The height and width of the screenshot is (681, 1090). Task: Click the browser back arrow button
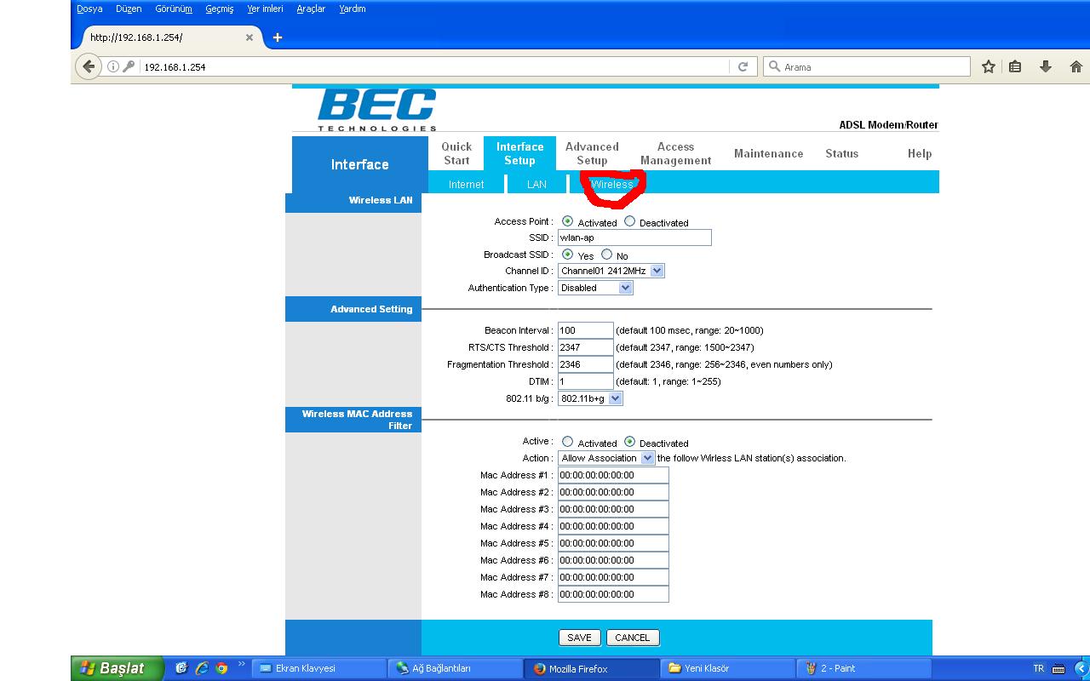89,66
